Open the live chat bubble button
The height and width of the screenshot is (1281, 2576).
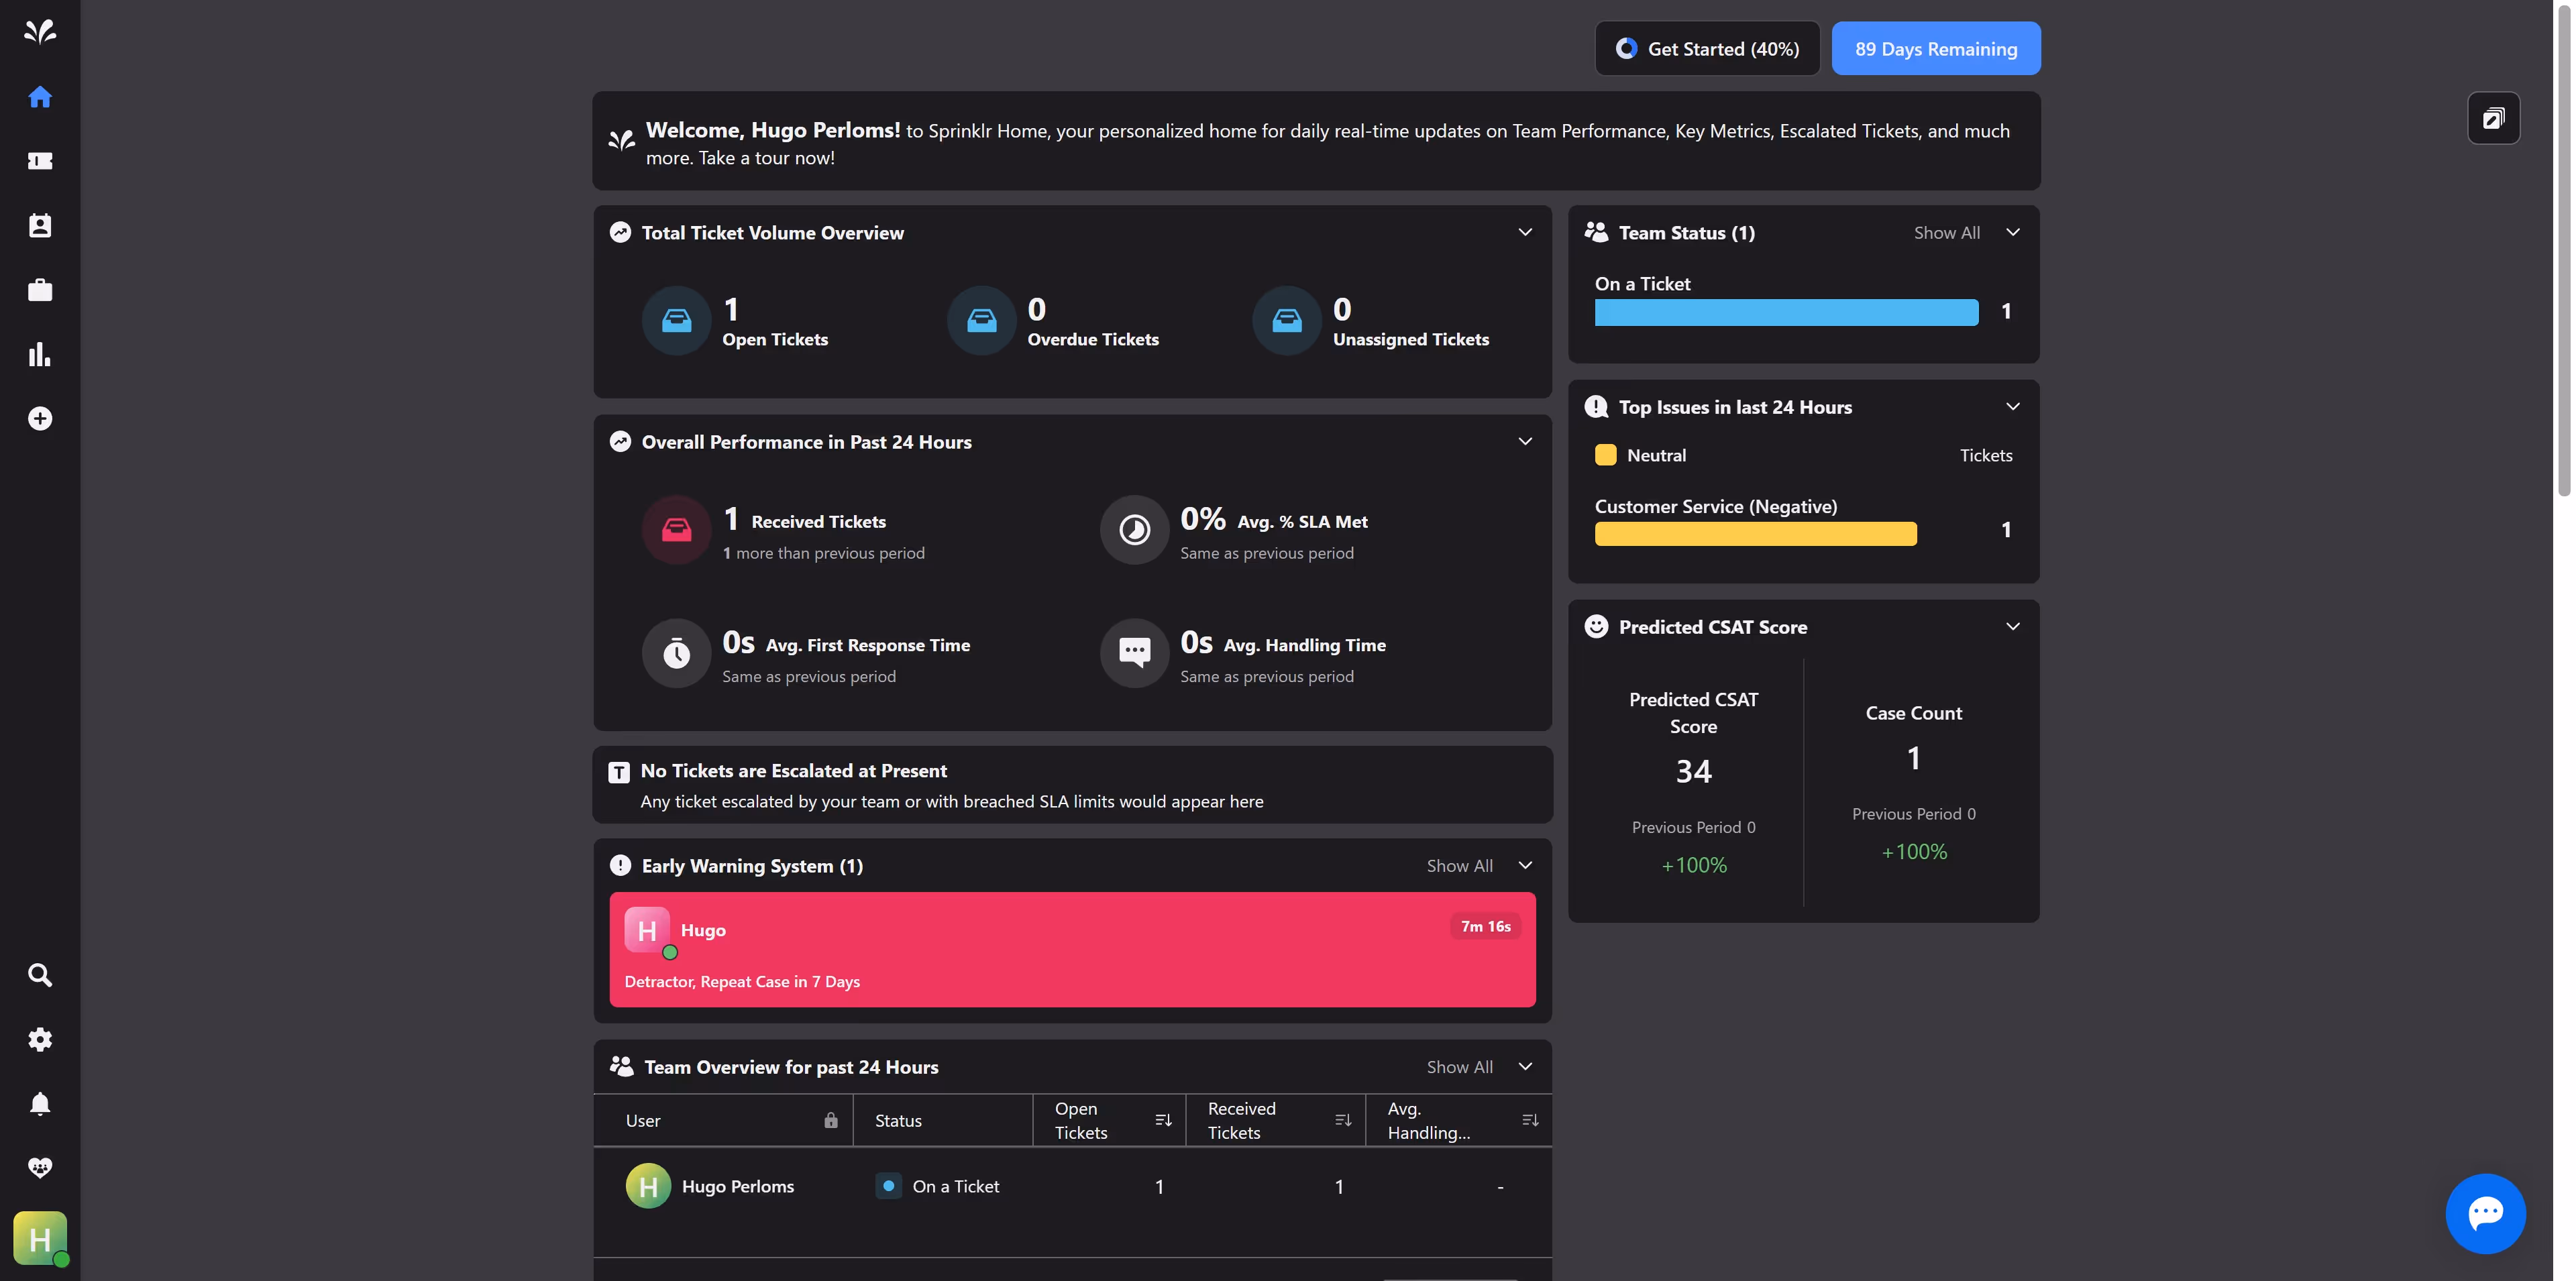(2485, 1213)
